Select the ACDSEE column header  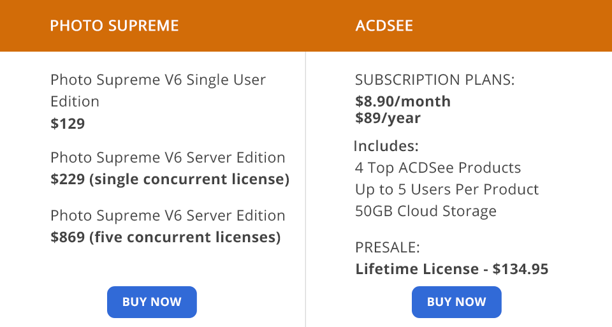384,26
